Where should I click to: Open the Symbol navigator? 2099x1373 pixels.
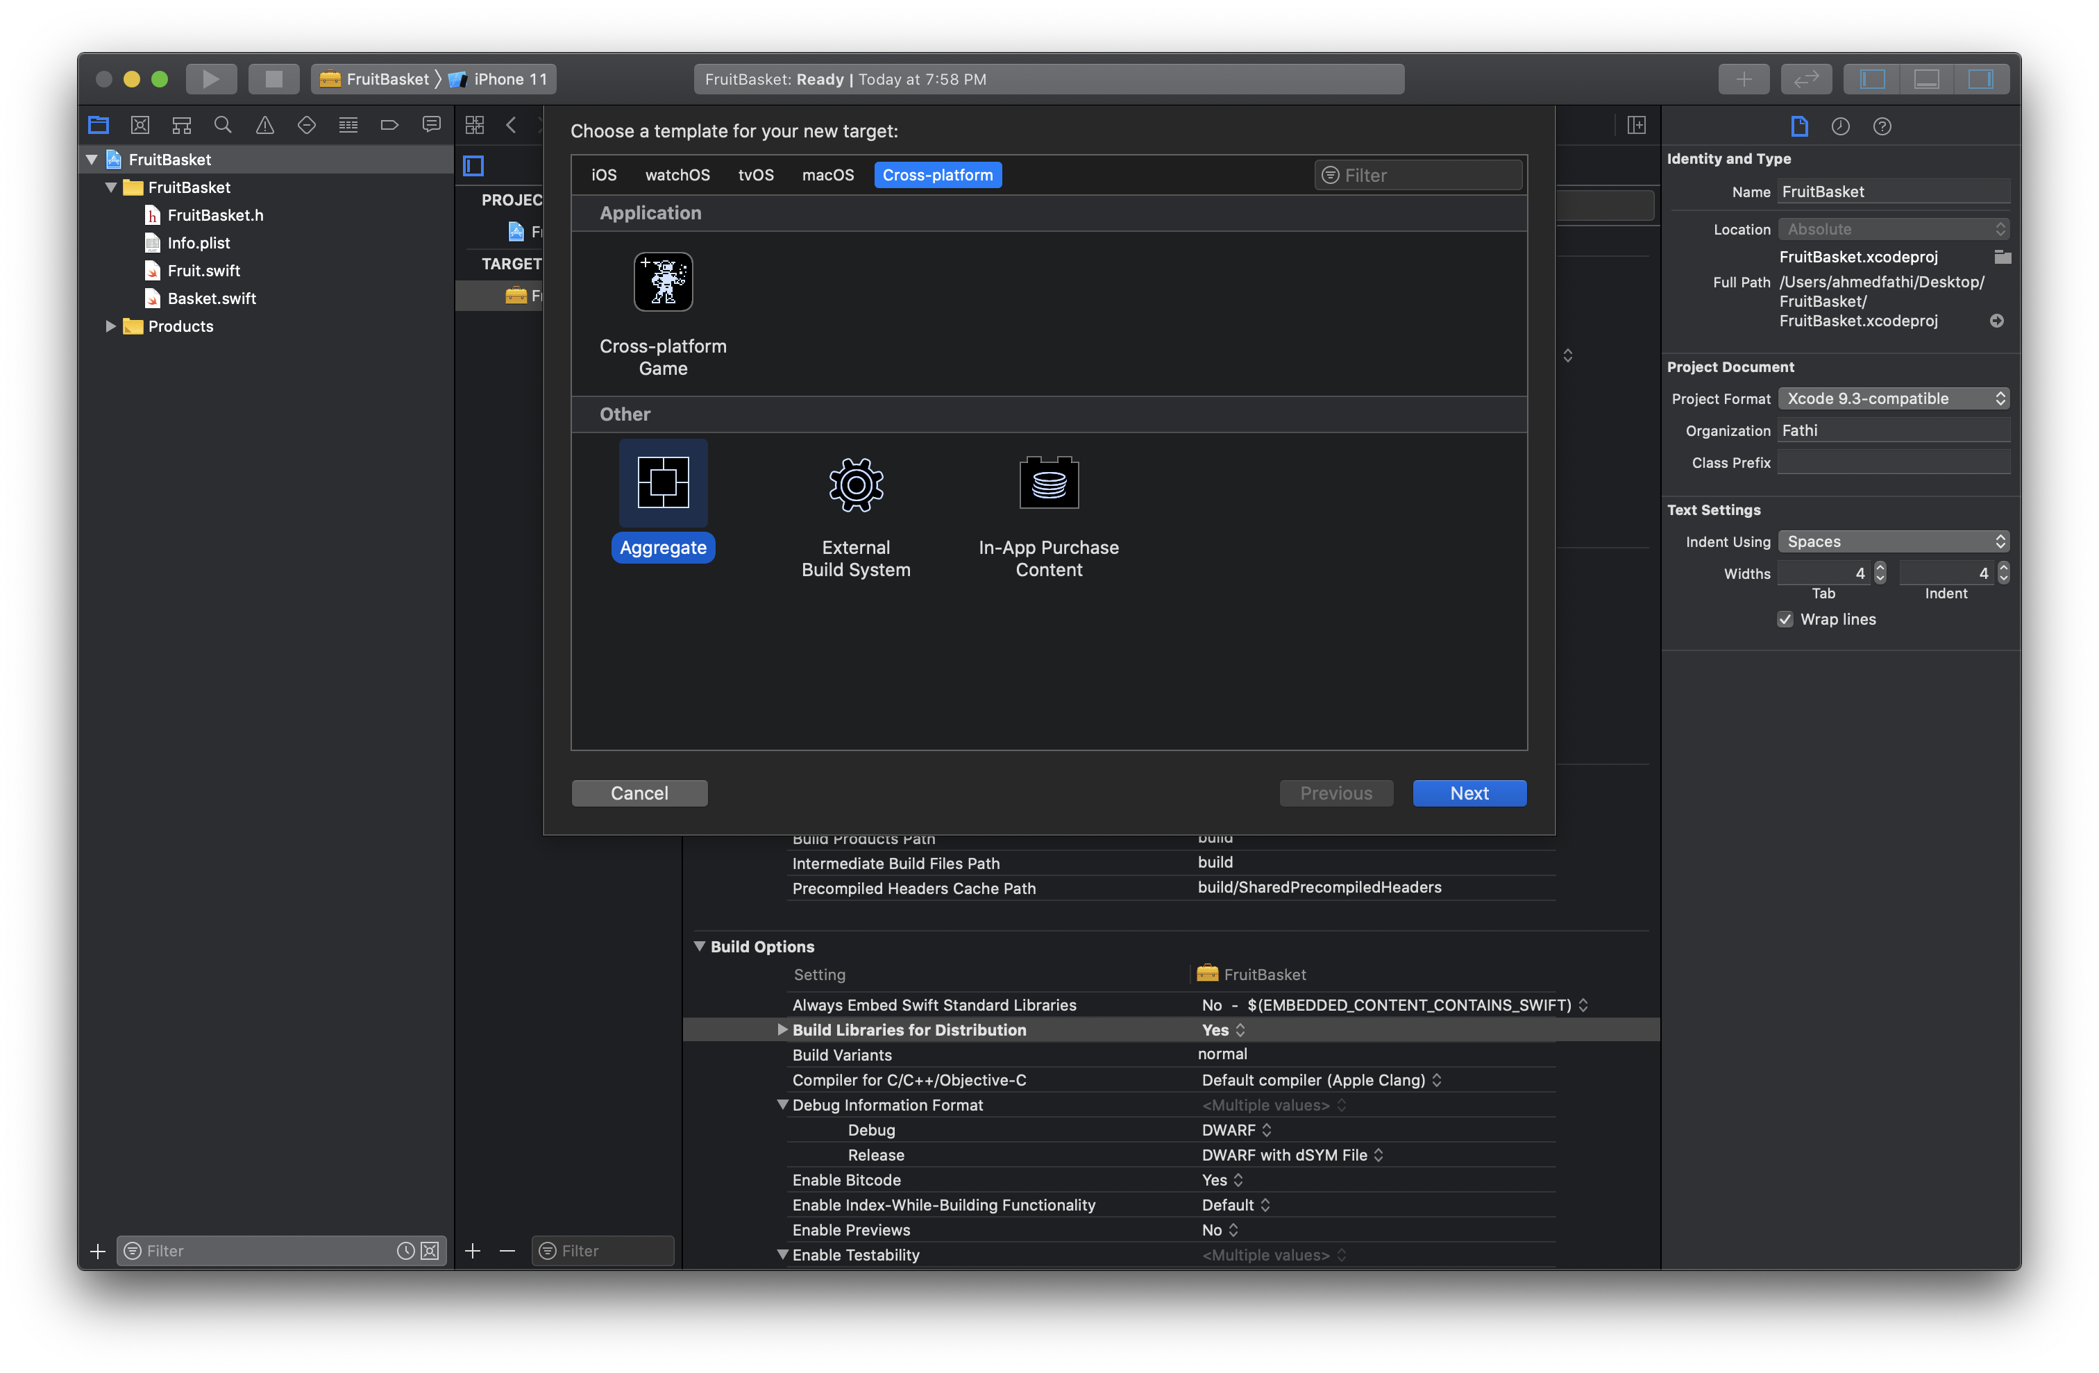click(x=182, y=125)
